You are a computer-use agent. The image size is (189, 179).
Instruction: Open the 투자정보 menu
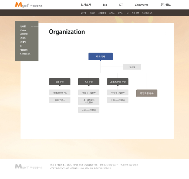tap(165, 5)
